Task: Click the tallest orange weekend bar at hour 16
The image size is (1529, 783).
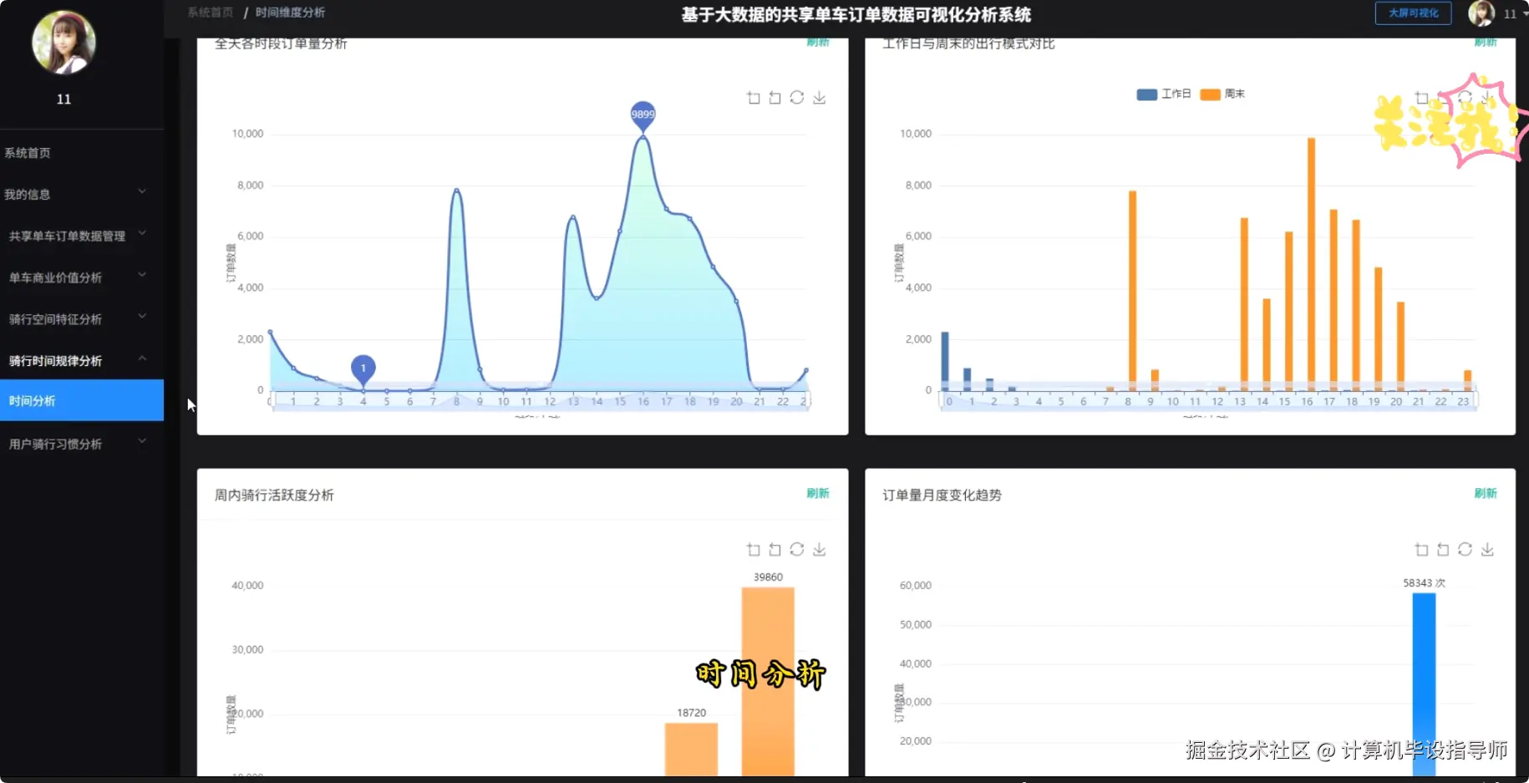Action: 1311,264
